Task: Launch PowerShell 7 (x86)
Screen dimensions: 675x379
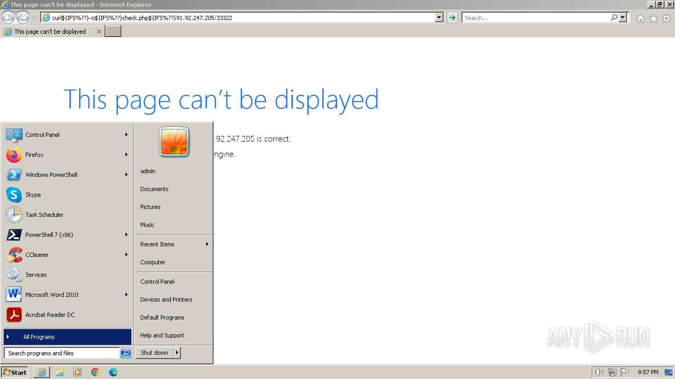Action: [67, 235]
